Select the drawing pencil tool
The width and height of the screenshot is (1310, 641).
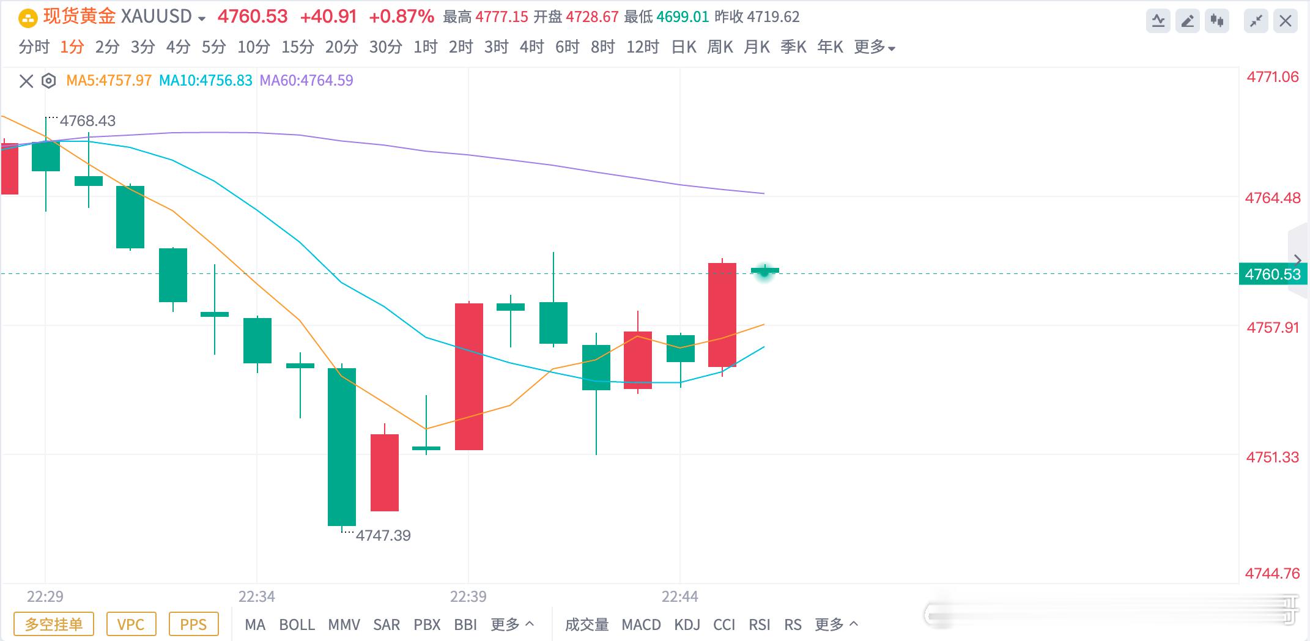pos(1187,20)
